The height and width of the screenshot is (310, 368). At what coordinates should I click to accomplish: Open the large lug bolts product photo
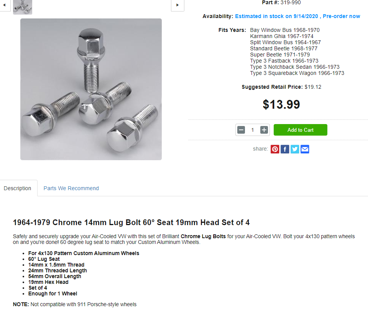(91, 90)
